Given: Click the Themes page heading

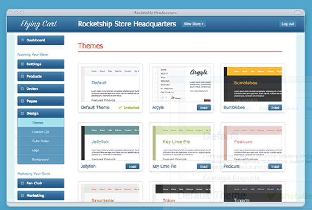Looking at the screenshot, I should pyautogui.click(x=90, y=46).
